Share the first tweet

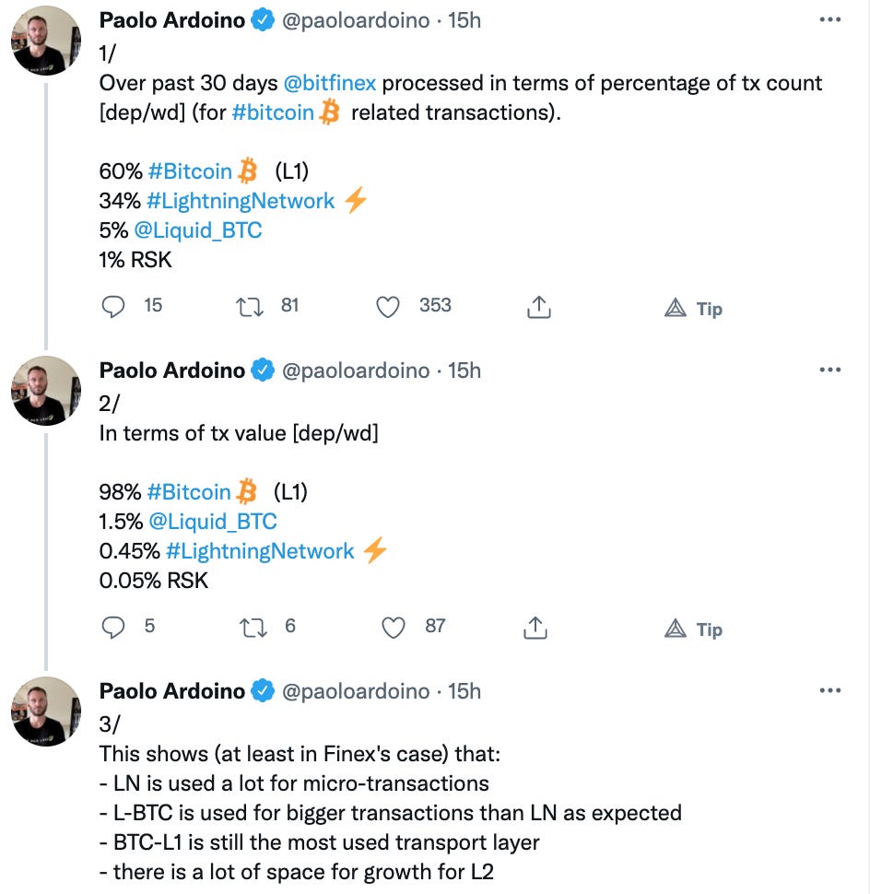tap(538, 308)
